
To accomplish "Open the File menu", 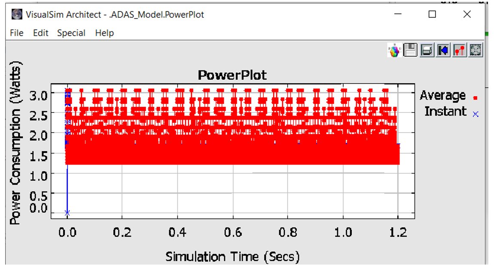I will (17, 33).
